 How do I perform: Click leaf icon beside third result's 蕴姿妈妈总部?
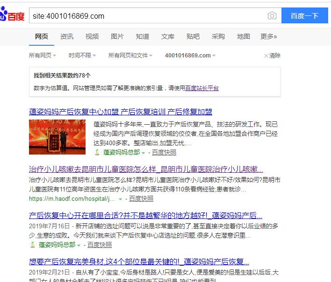(x=33, y=245)
